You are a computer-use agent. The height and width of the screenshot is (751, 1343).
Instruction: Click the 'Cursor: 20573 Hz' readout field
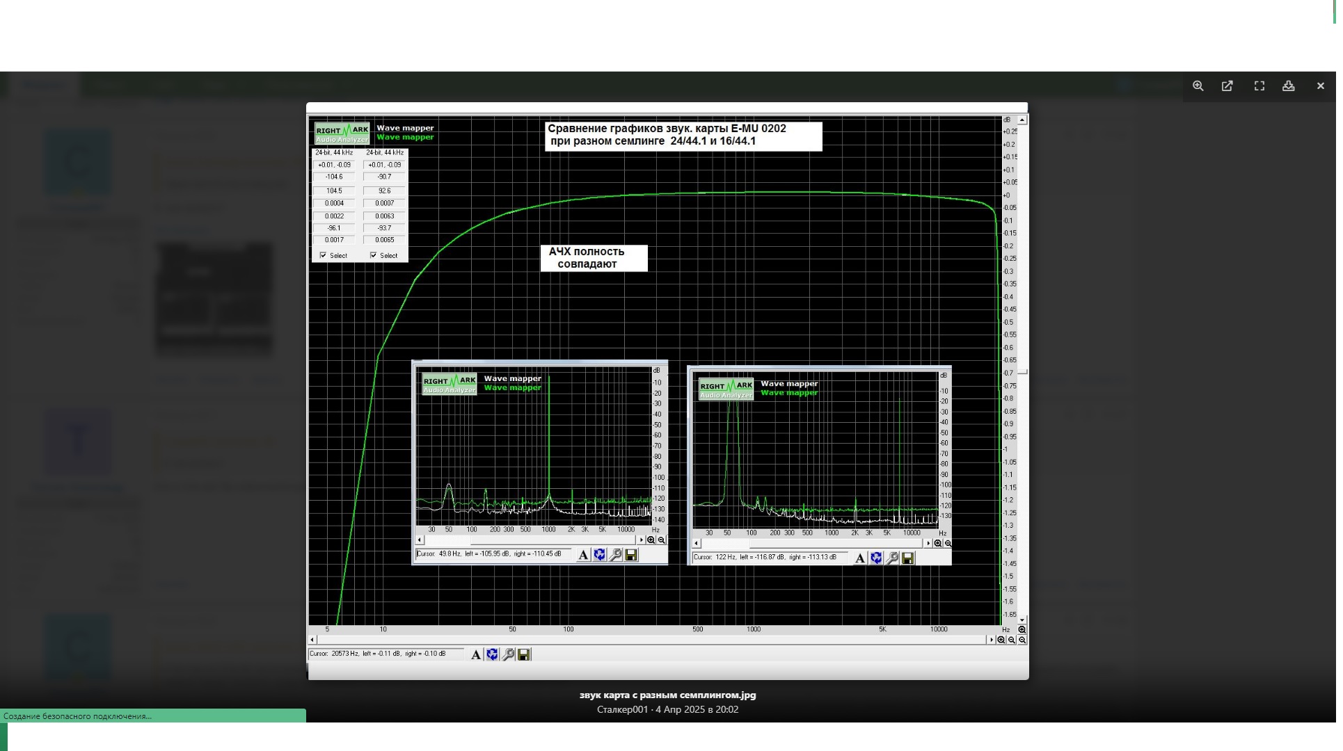point(386,654)
